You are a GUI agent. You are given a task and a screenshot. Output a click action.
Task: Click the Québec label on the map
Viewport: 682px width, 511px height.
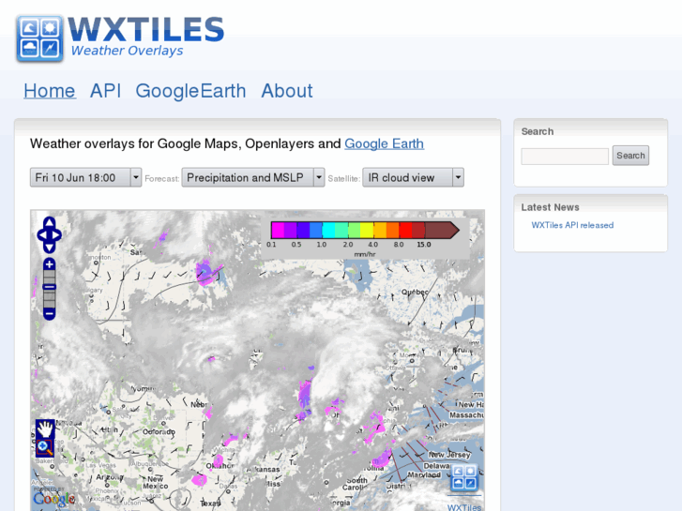click(415, 293)
